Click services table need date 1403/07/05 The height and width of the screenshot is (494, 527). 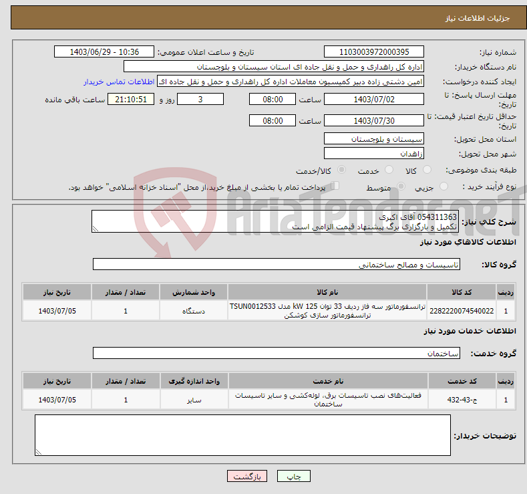(57, 400)
